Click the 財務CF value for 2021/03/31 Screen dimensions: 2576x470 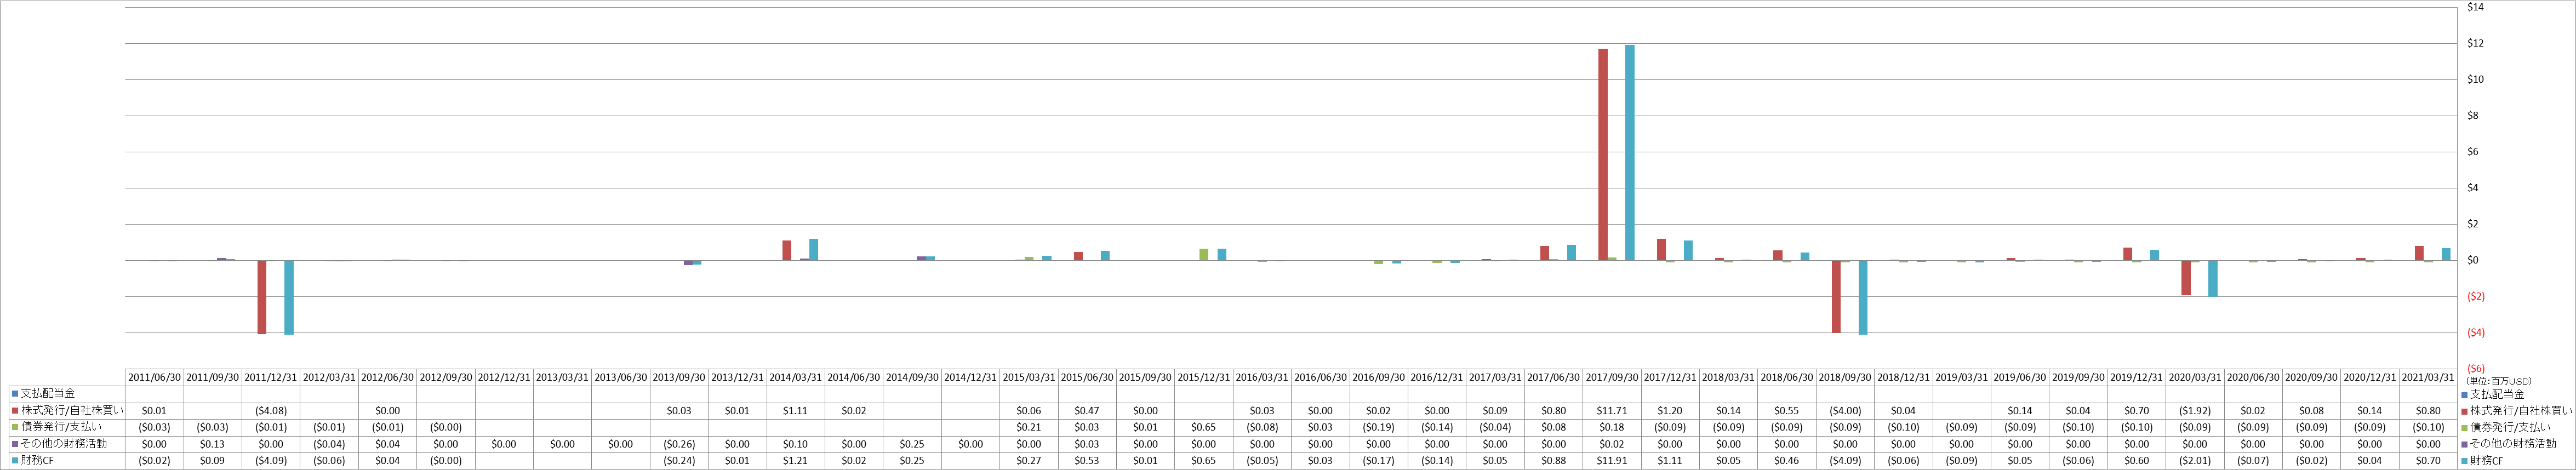tap(2428, 461)
